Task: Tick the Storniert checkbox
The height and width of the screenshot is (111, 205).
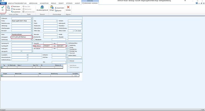Action: point(69,53)
